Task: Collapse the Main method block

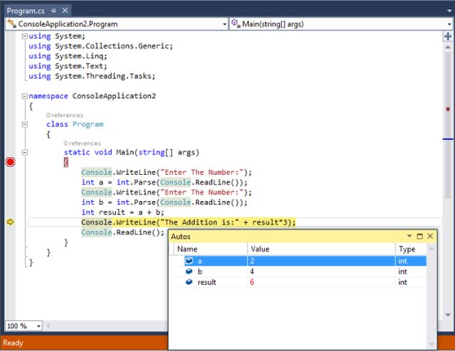Action: [x=25, y=152]
